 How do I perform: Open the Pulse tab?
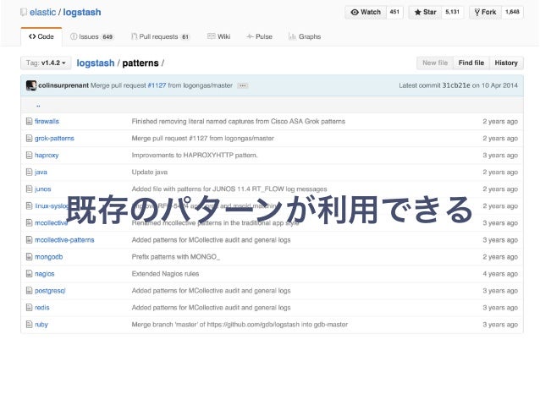click(x=259, y=36)
